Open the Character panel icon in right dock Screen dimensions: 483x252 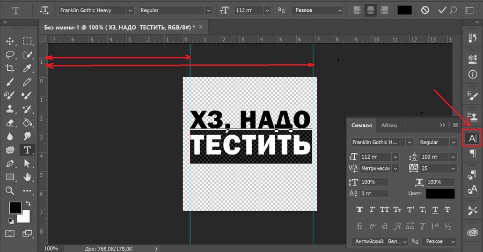(472, 138)
